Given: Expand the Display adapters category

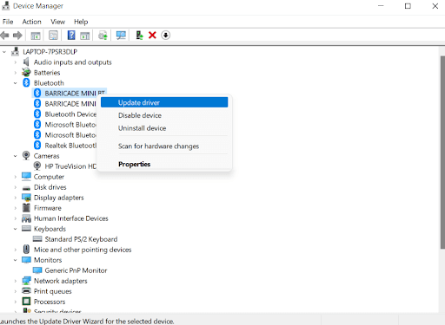Looking at the screenshot, I should pos(16,198).
